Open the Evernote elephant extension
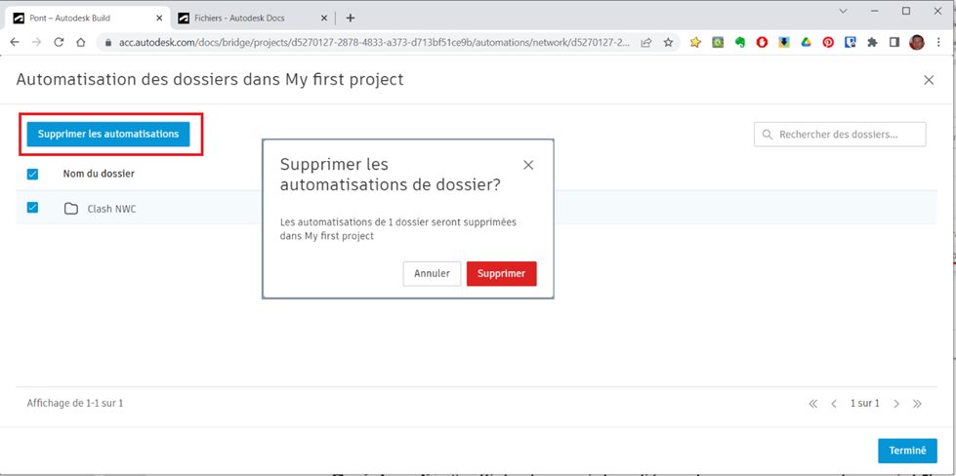The height and width of the screenshot is (476, 956). point(739,43)
